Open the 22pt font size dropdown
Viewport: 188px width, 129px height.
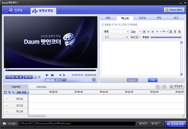pos(135,32)
